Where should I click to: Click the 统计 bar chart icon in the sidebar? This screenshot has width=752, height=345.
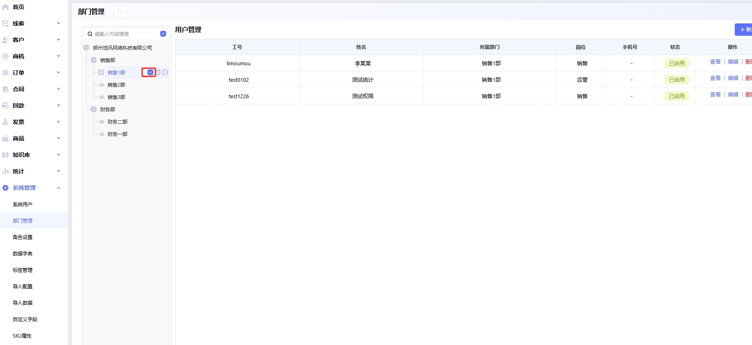click(x=5, y=171)
